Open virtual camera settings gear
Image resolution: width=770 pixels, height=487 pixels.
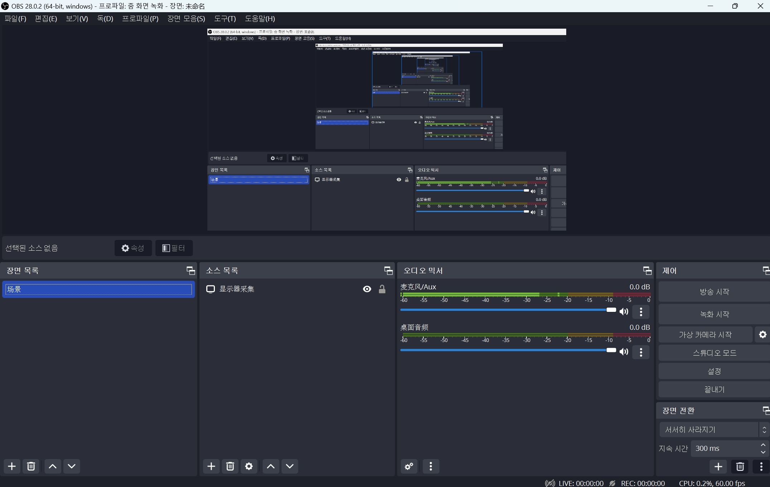(762, 334)
